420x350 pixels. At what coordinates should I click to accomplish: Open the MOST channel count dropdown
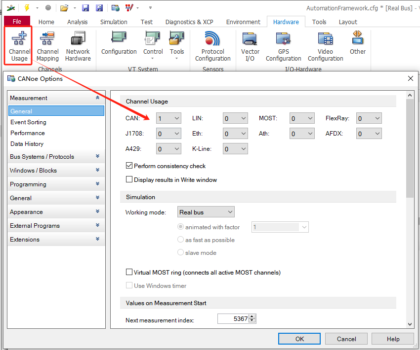pos(302,118)
